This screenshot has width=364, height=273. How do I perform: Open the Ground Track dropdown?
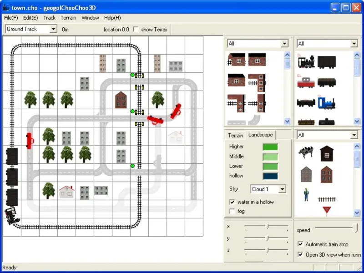[x=53, y=29]
